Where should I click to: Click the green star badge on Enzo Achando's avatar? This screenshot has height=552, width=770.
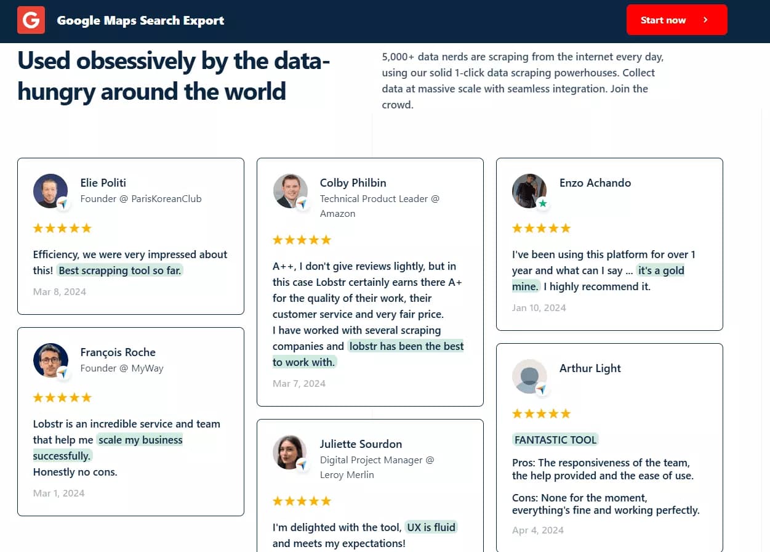(542, 203)
